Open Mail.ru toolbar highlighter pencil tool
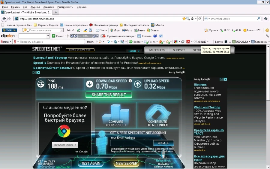270x169 pixels. [85, 30]
